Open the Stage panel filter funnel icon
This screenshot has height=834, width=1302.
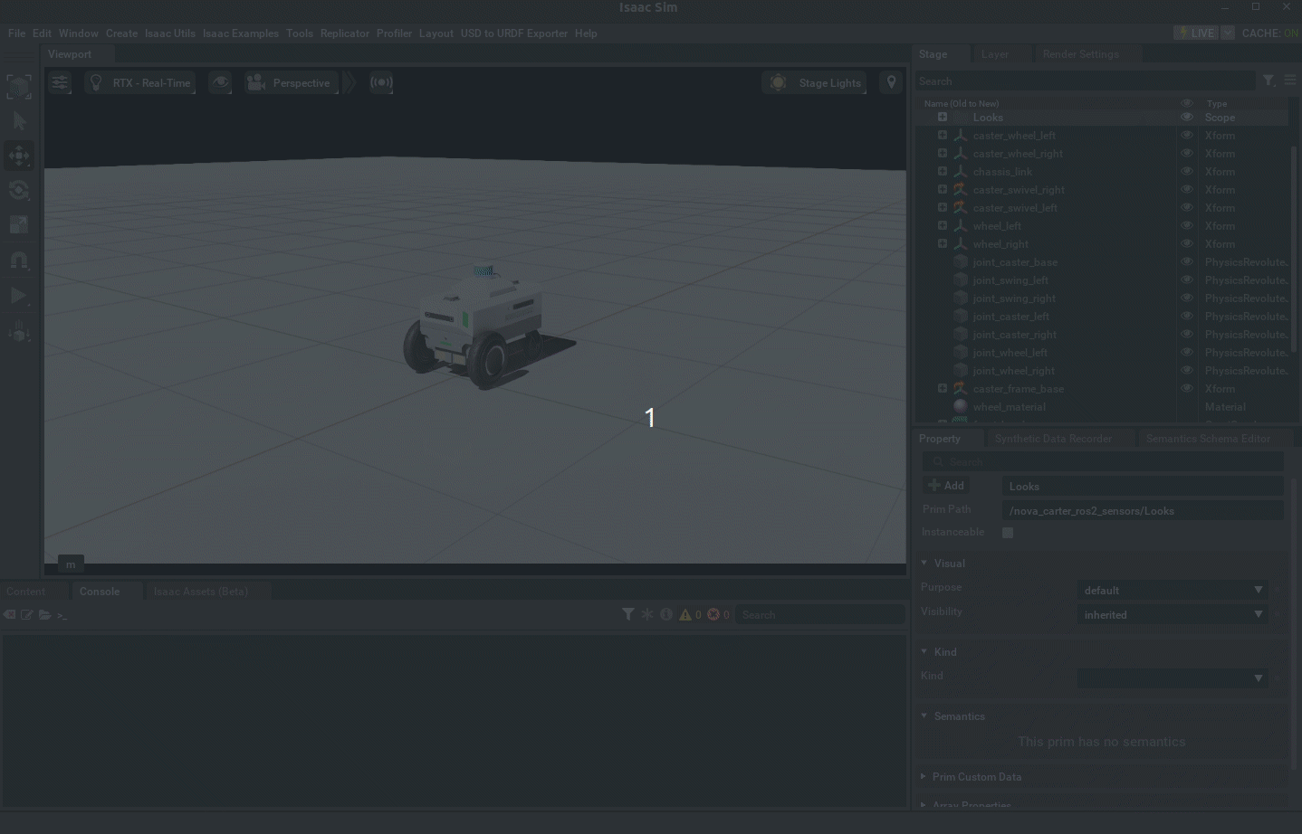[1268, 81]
